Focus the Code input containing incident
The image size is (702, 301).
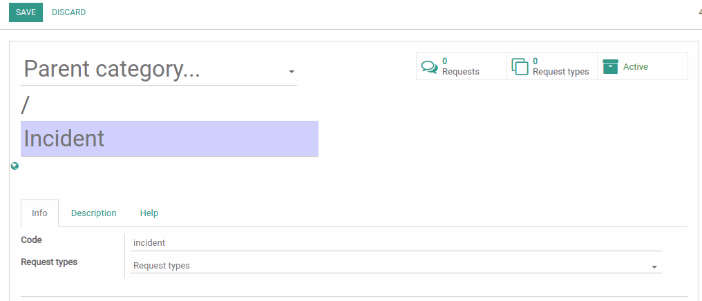pos(396,243)
